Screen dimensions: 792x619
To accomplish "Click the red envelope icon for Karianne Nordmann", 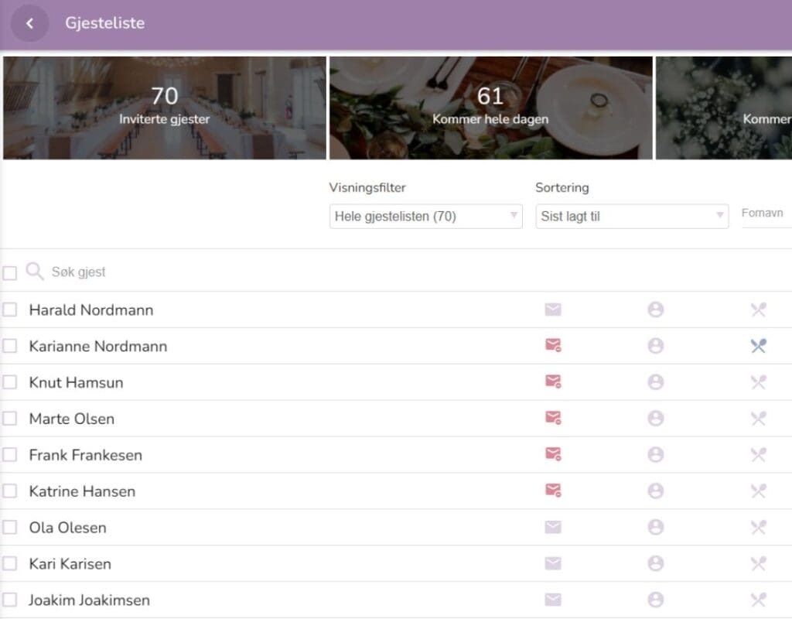I will click(x=553, y=346).
